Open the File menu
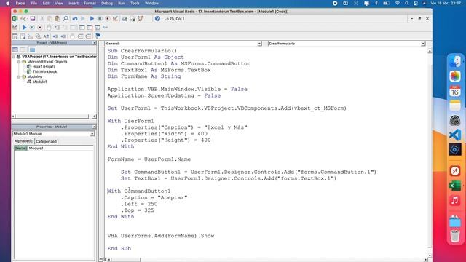This screenshot has width=466, height=262. [34, 3]
